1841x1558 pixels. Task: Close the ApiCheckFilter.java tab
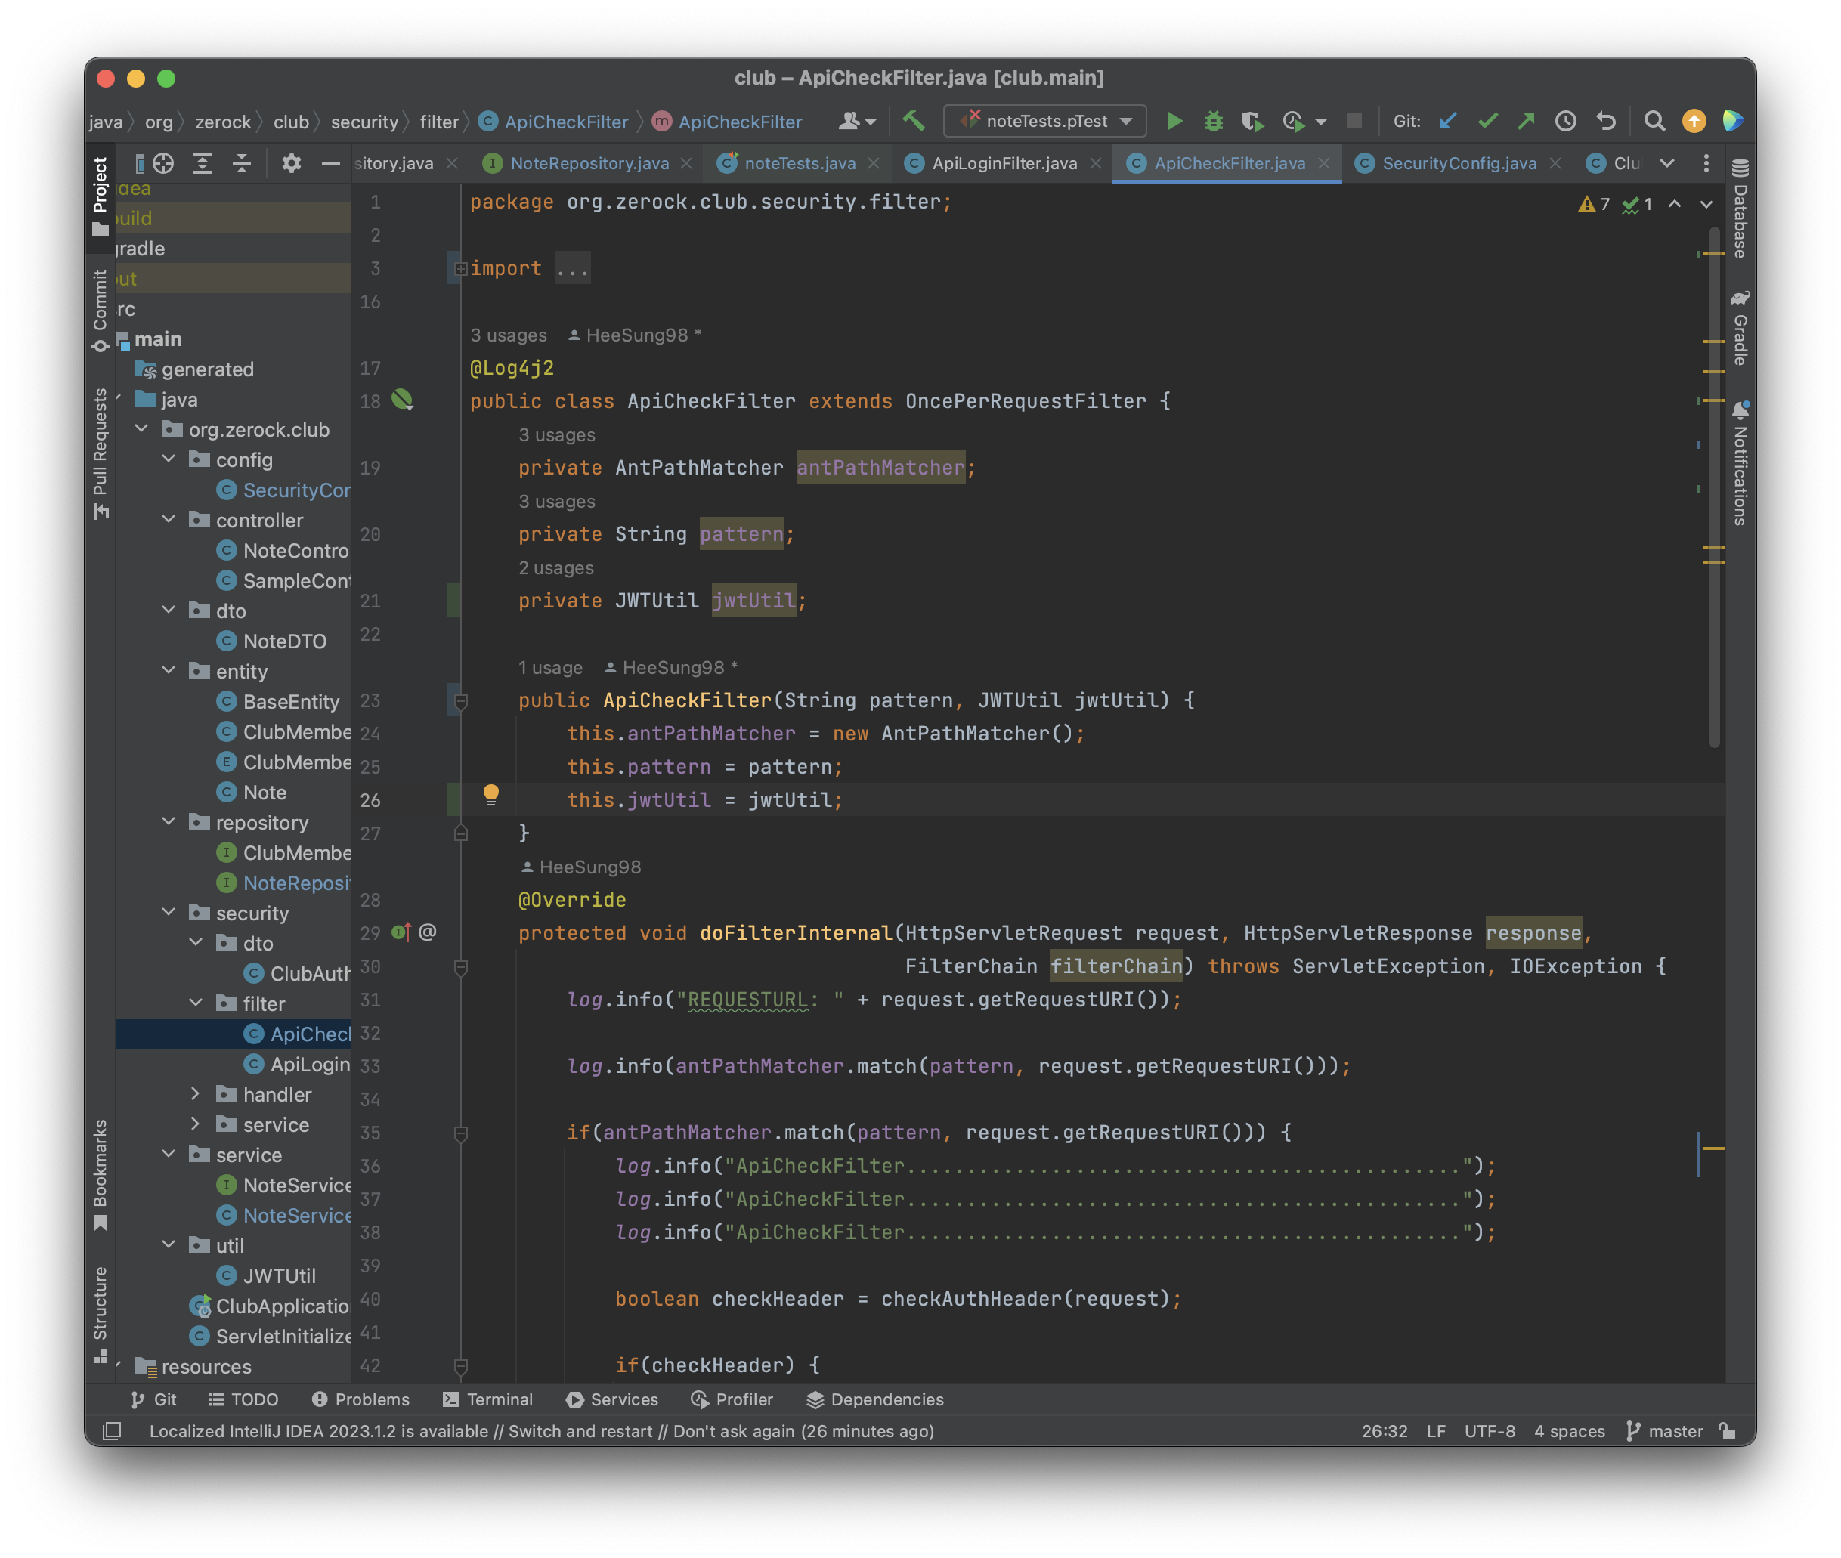pyautogui.click(x=1323, y=162)
